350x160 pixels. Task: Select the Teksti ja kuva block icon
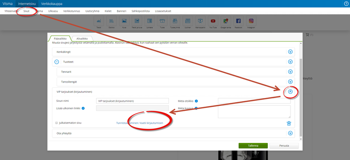click(137, 21)
